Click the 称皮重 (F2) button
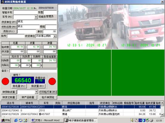The image size is (165, 123). [x=38, y=86]
